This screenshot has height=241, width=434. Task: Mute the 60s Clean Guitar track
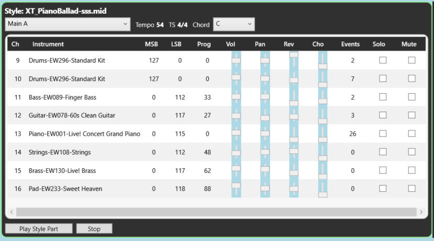411,115
